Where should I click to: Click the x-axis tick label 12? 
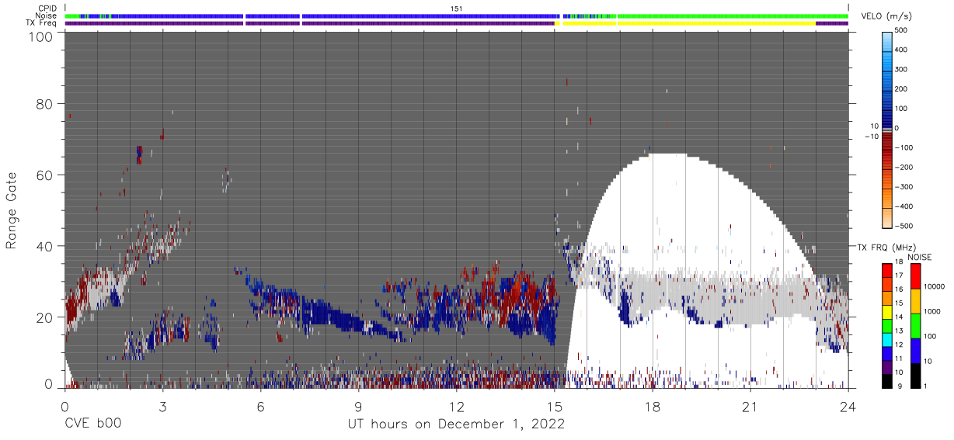(x=456, y=405)
